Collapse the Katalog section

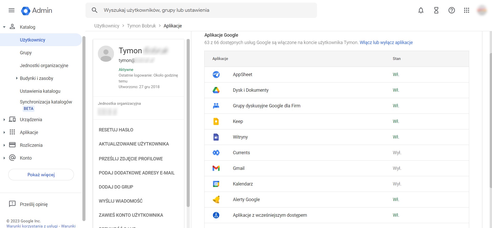tap(4, 27)
